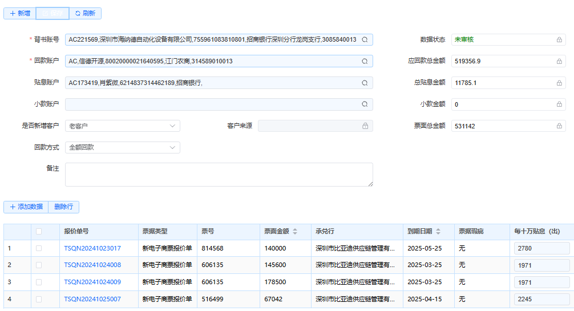
Task: Click into the 备注 text area
Action: pos(219,175)
